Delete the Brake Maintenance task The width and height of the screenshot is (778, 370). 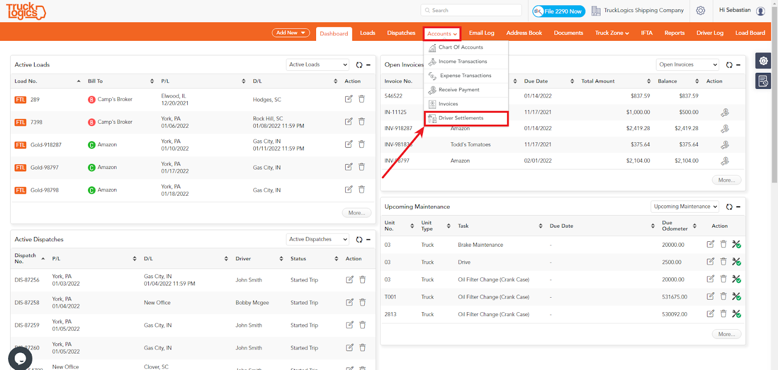click(724, 244)
